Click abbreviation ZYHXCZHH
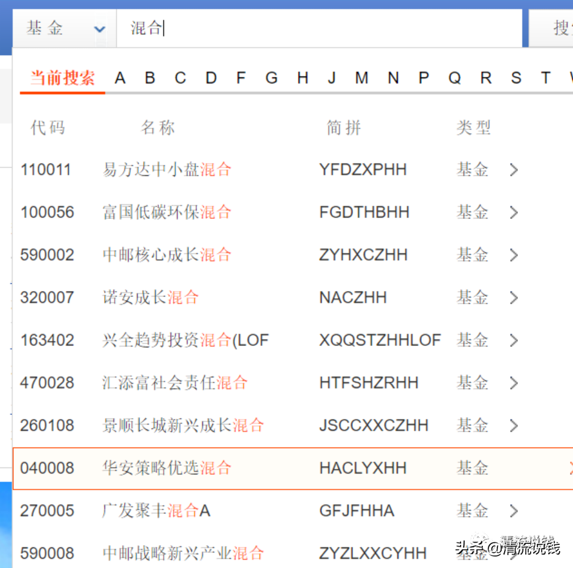 [x=363, y=255]
